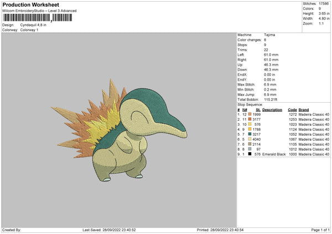Click the Brand column header
Image resolution: width=332 pixels, height=234 pixels.
tap(304, 109)
